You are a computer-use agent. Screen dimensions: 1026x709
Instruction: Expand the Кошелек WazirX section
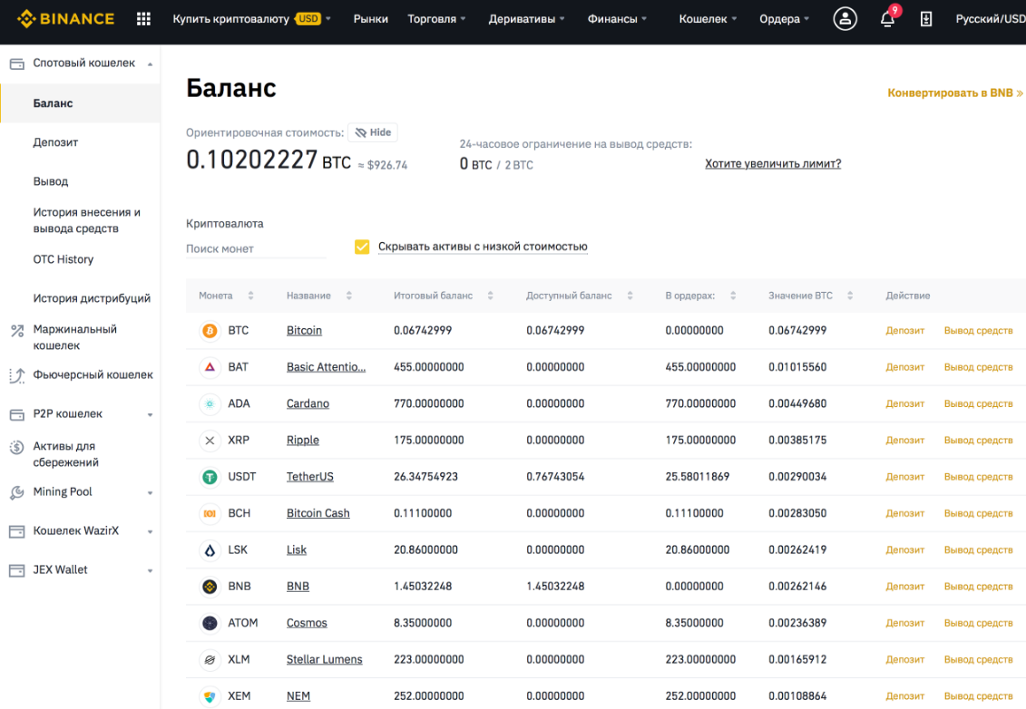150,531
